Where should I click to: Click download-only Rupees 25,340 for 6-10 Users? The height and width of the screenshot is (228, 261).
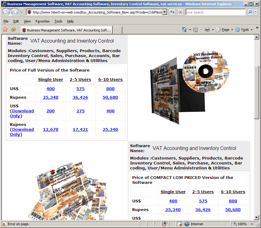point(110,129)
